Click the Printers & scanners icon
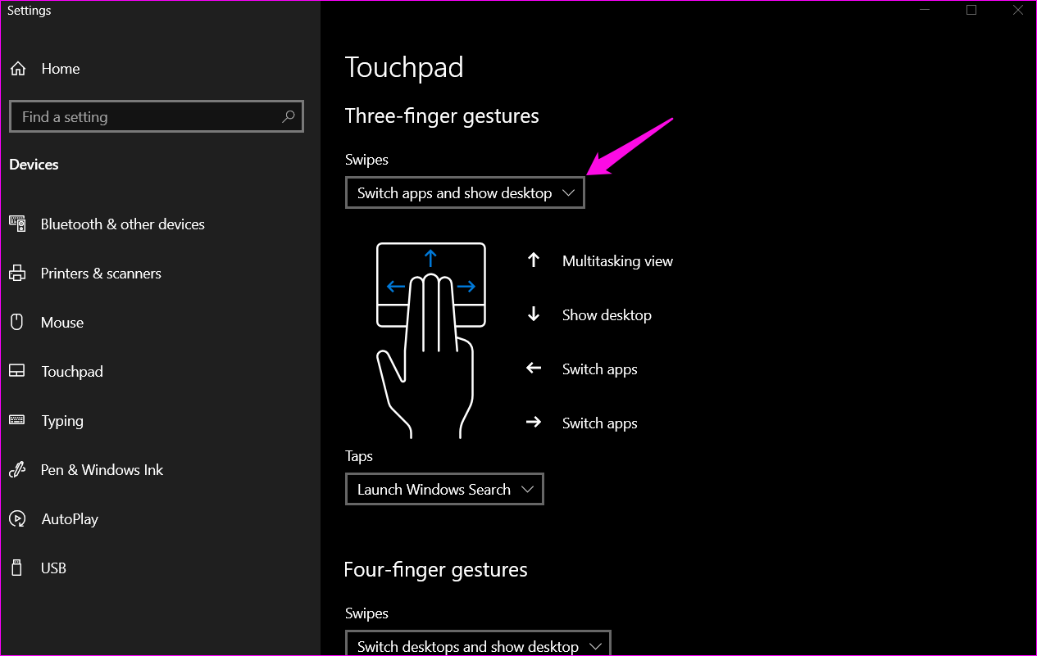1037x656 pixels. pos(17,274)
